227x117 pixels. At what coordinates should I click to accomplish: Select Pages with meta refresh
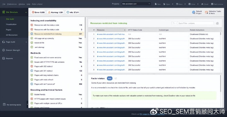[56, 80]
